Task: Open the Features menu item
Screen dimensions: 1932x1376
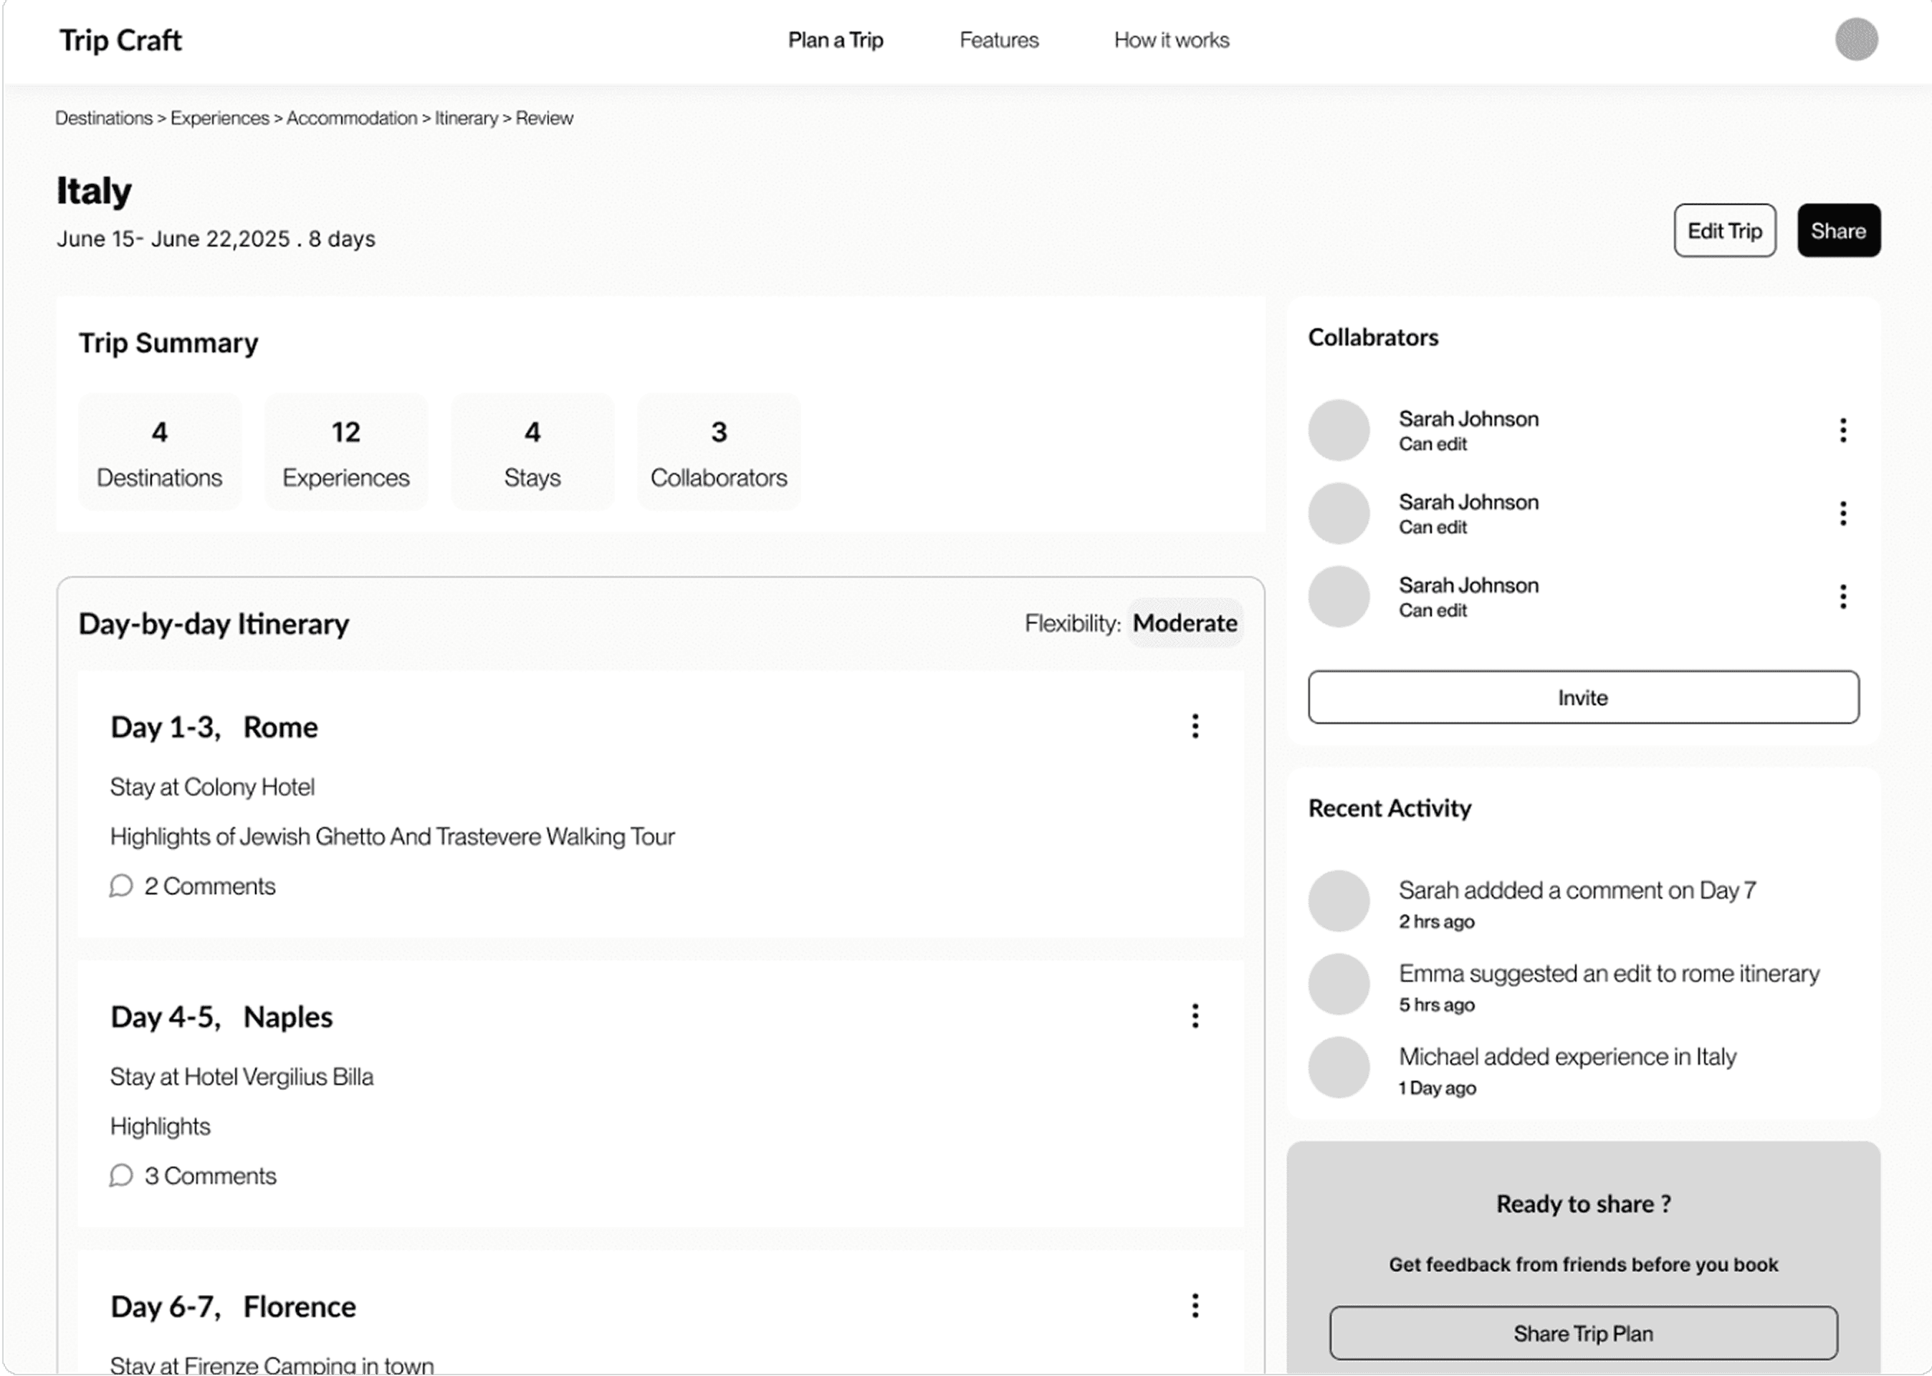Action: coord(999,40)
